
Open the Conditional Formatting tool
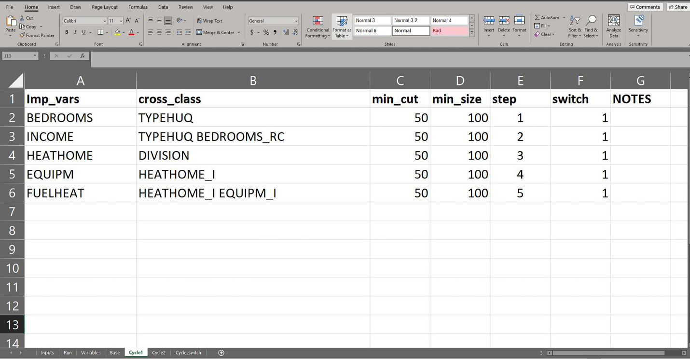point(317,27)
